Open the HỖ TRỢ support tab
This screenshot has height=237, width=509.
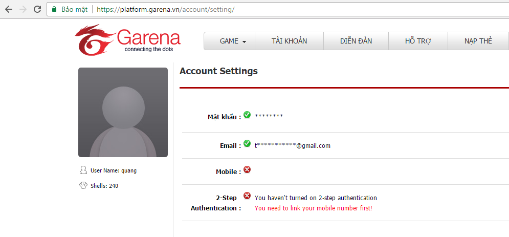click(418, 41)
